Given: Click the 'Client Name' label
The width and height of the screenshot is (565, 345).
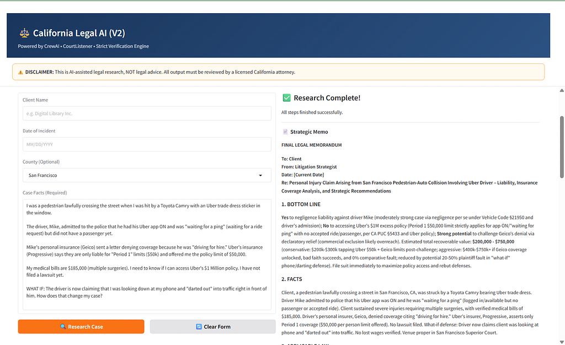Looking at the screenshot, I should tap(35, 100).
